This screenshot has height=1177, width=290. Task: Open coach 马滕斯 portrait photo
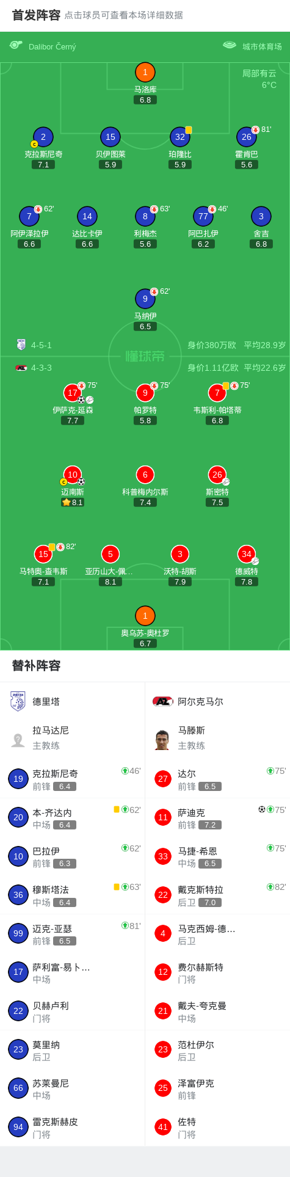162,740
